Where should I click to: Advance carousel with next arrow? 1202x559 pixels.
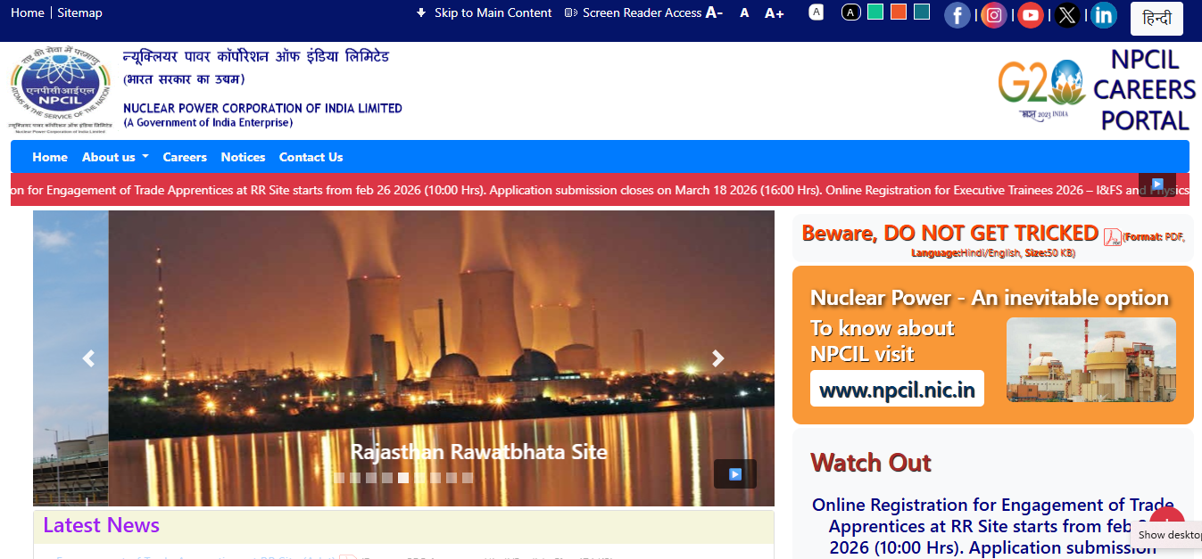pos(717,358)
